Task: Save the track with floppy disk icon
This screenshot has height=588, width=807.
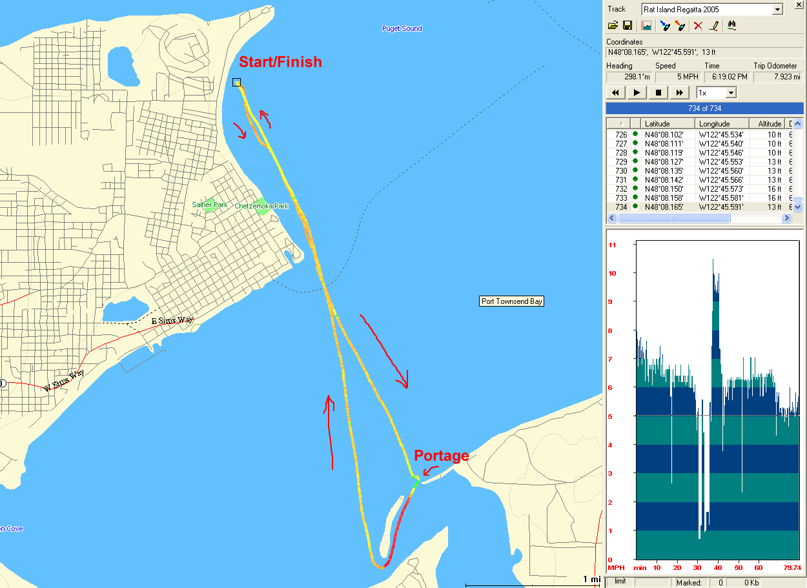Action: (x=627, y=26)
